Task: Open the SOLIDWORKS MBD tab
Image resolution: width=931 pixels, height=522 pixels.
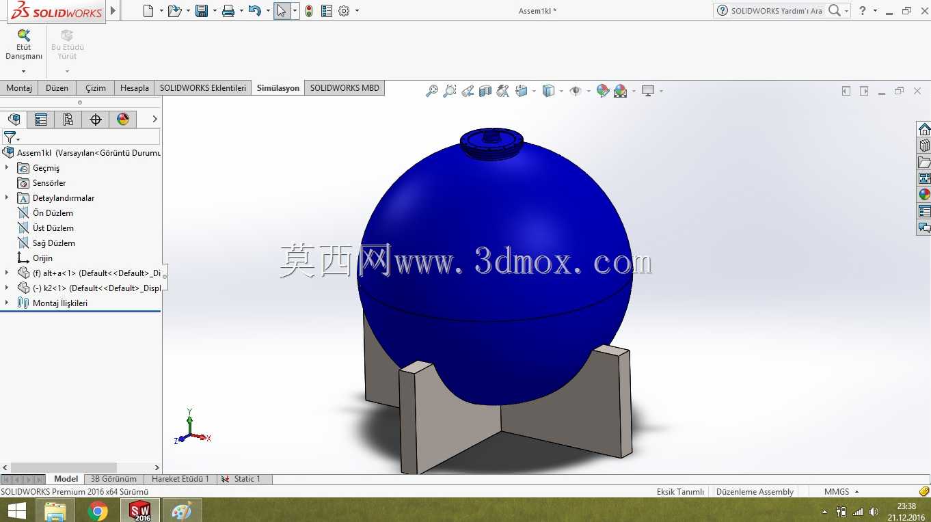Action: [x=345, y=88]
